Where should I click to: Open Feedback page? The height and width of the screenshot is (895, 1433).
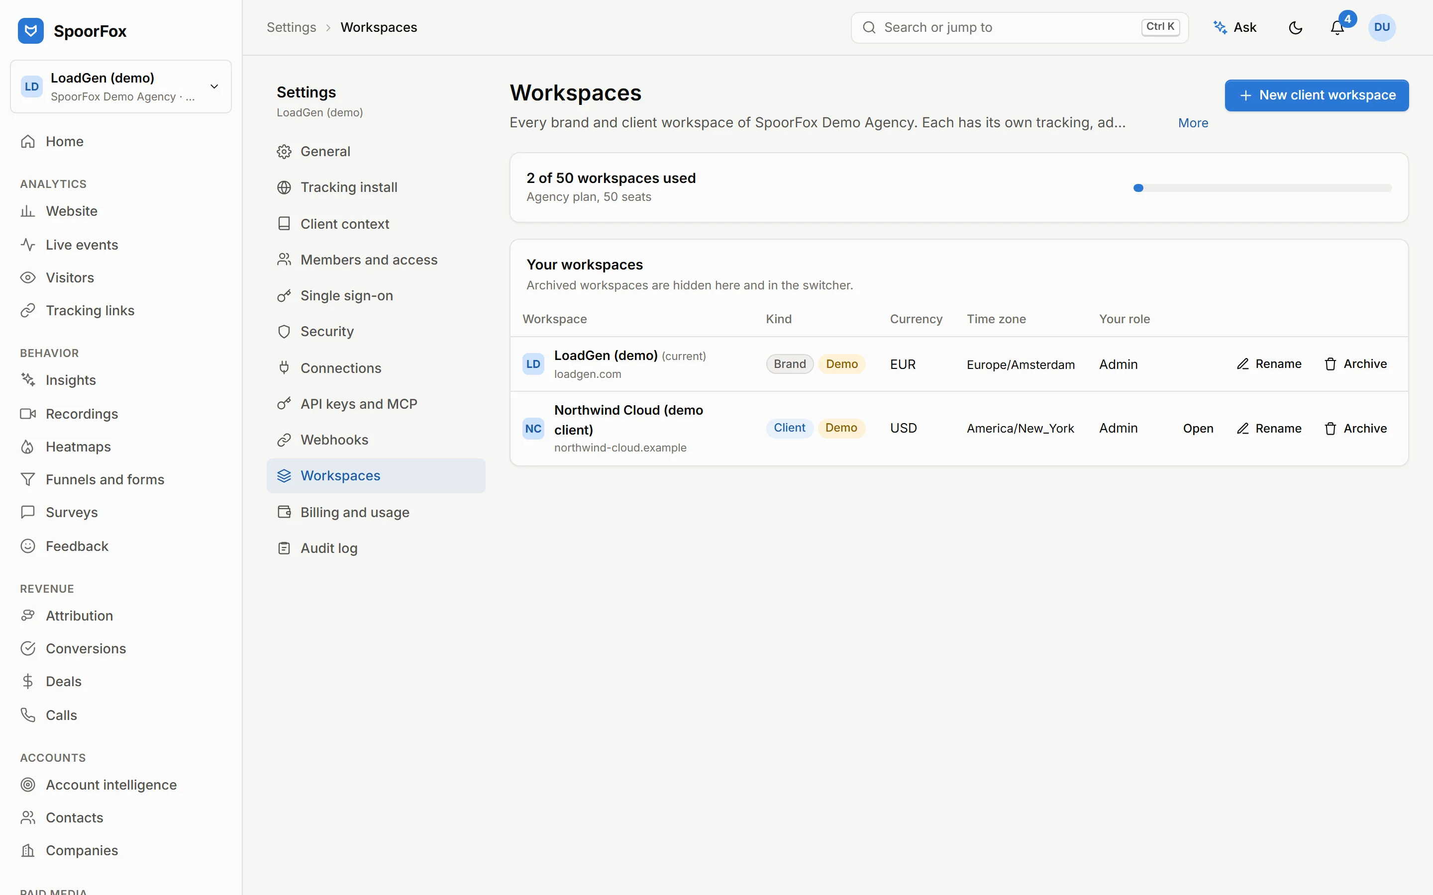tap(121, 546)
